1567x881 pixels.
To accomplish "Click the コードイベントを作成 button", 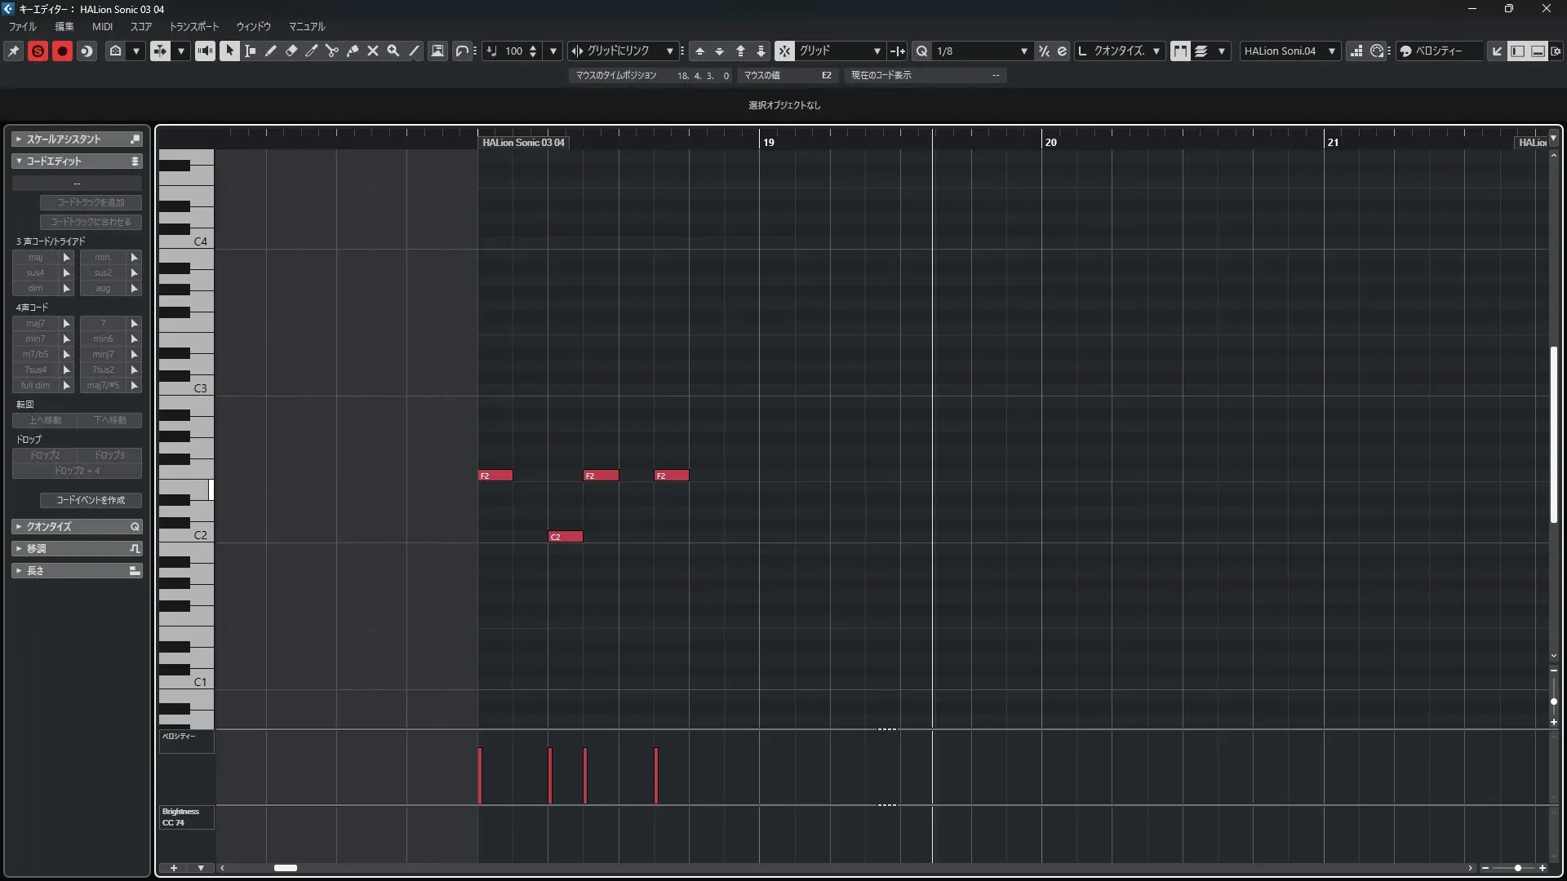I will pos(91,500).
